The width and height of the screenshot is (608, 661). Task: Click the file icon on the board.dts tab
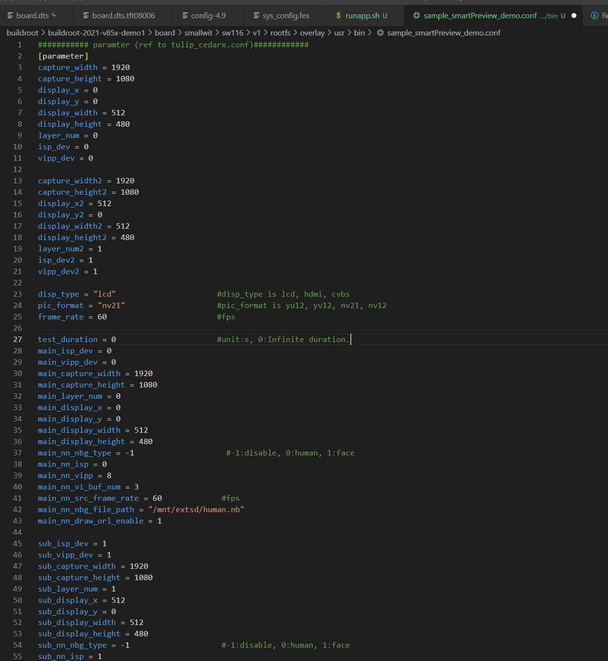[x=10, y=16]
